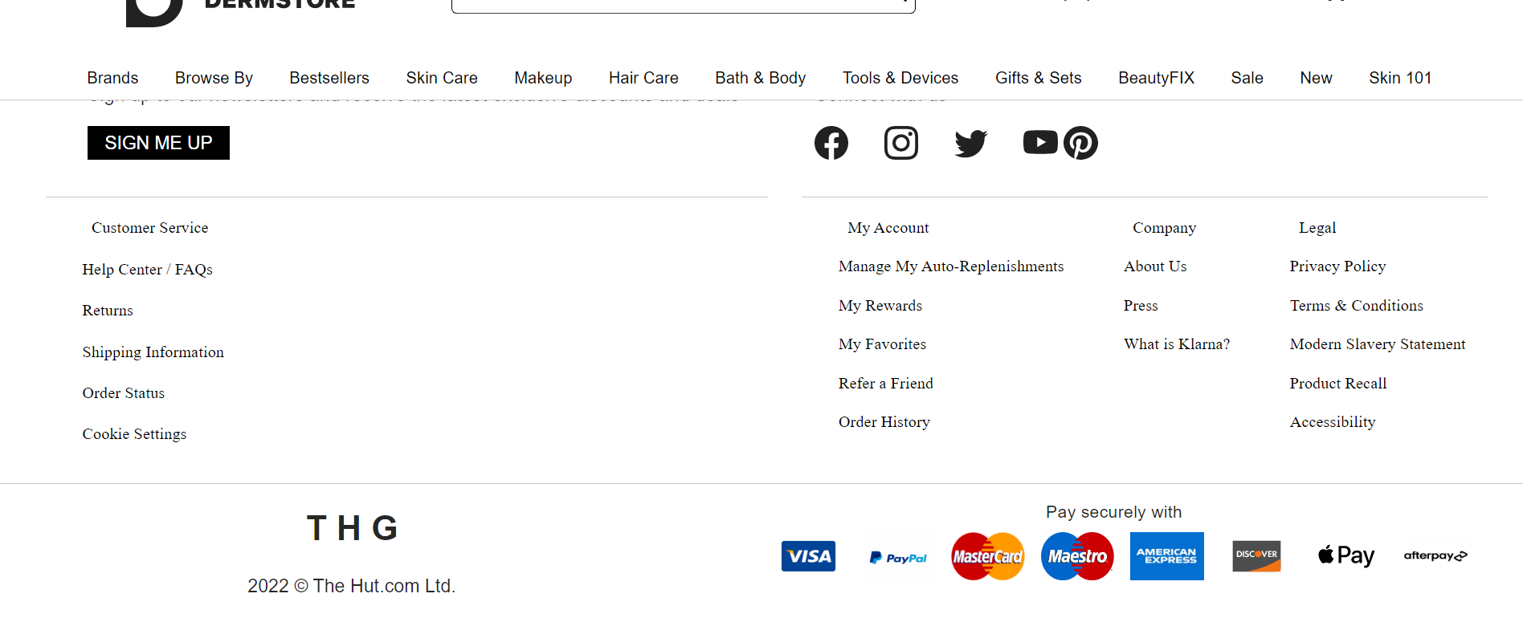Click in the search input field
This screenshot has width=1523, height=618.
point(683,5)
